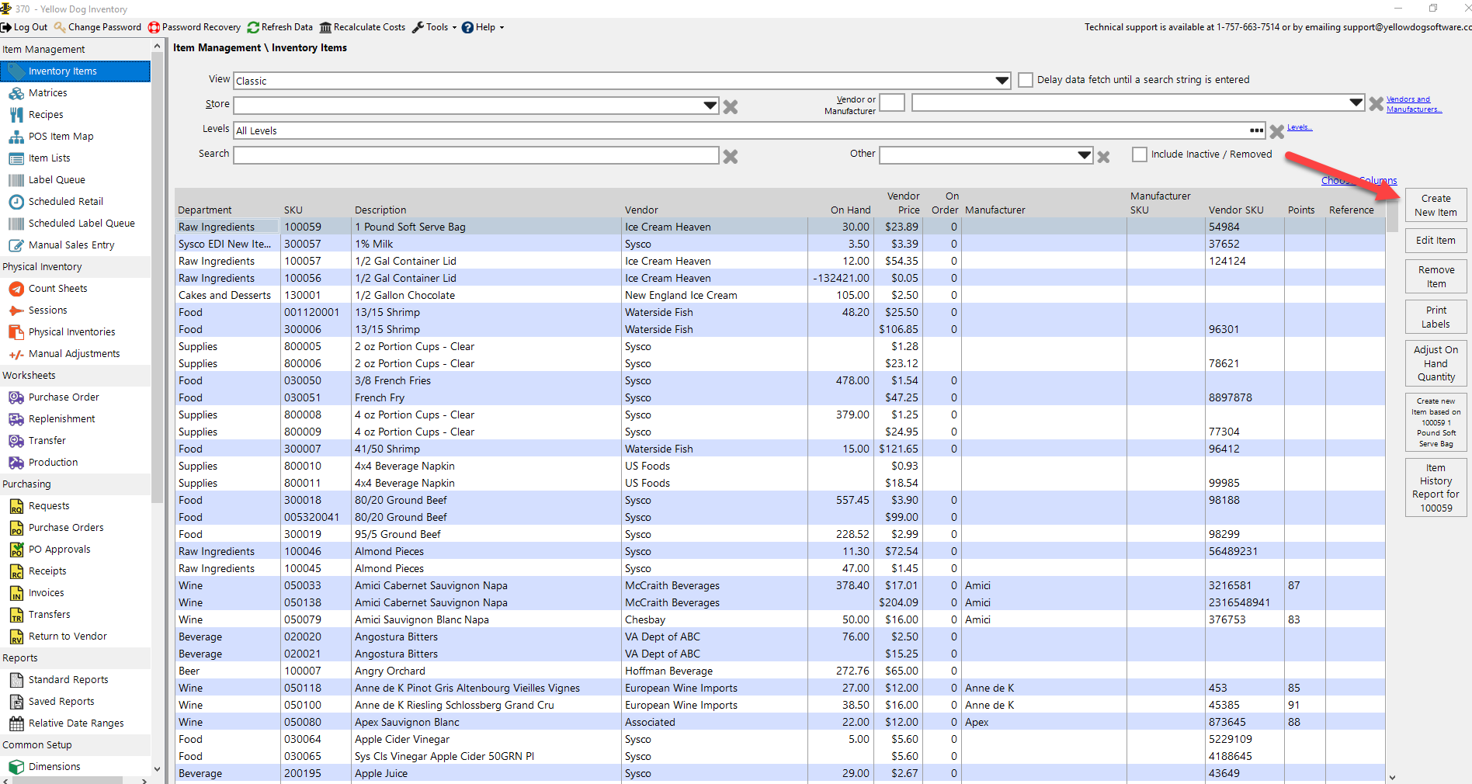Sort by Description column header

(380, 210)
